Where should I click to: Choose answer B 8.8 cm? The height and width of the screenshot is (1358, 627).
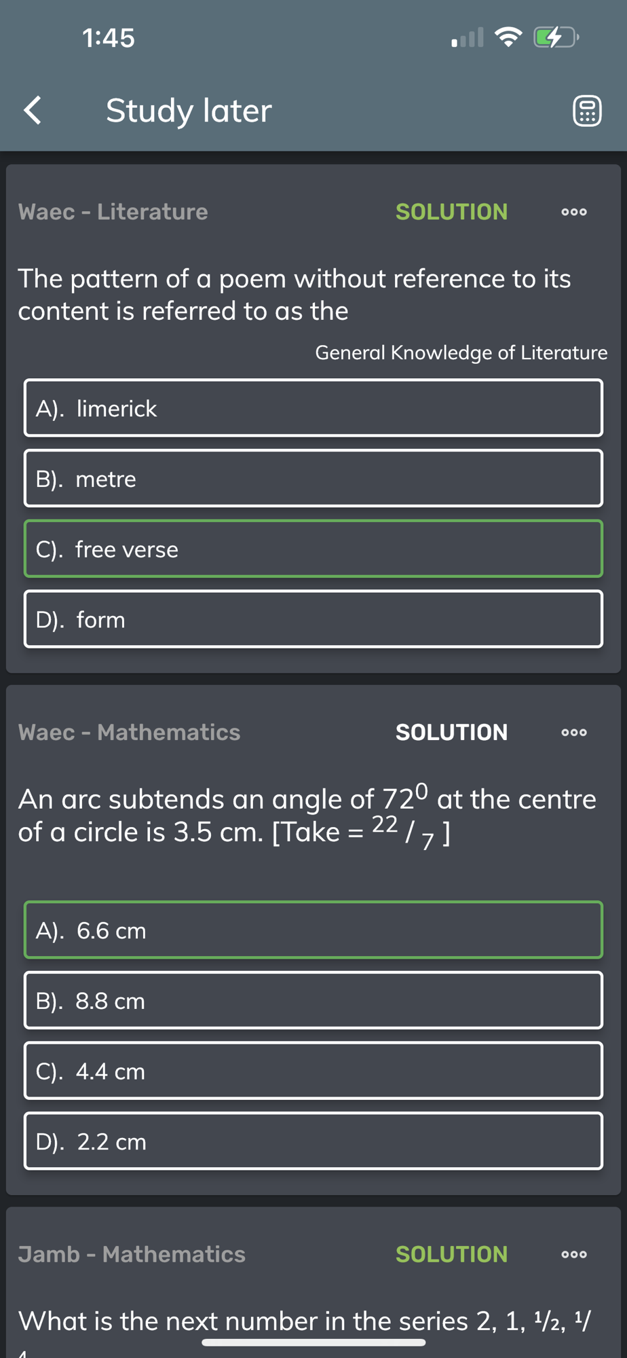coord(313,1001)
